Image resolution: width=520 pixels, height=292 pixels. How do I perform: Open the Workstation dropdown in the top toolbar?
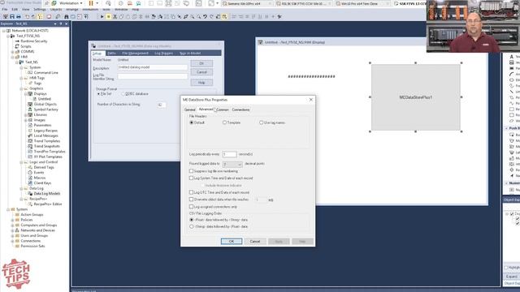pos(71,3)
